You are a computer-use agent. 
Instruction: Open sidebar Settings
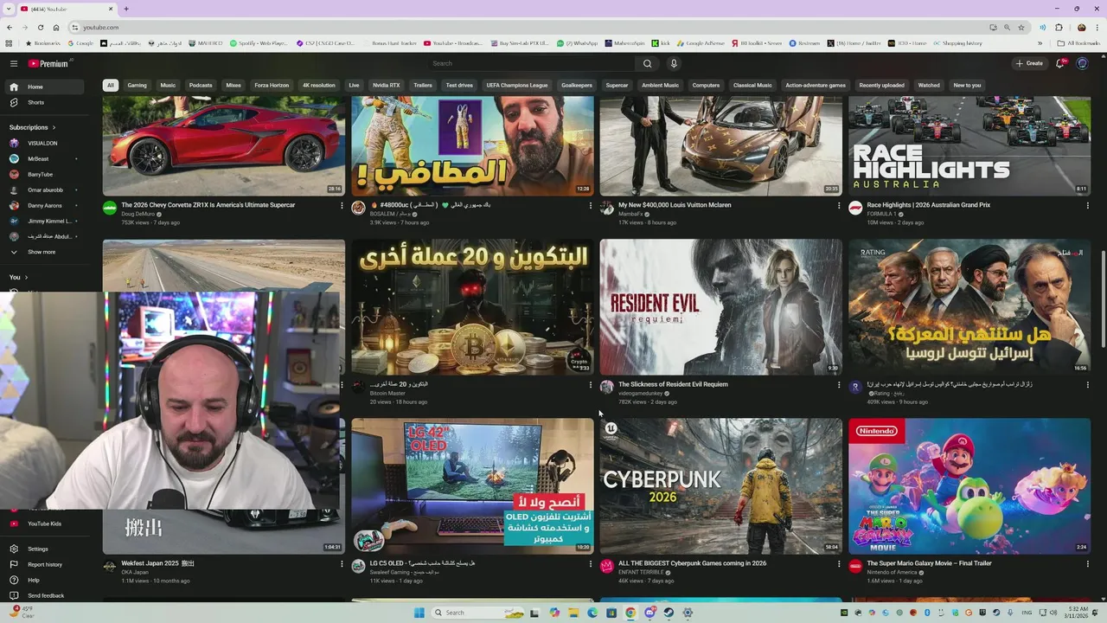tap(45, 549)
